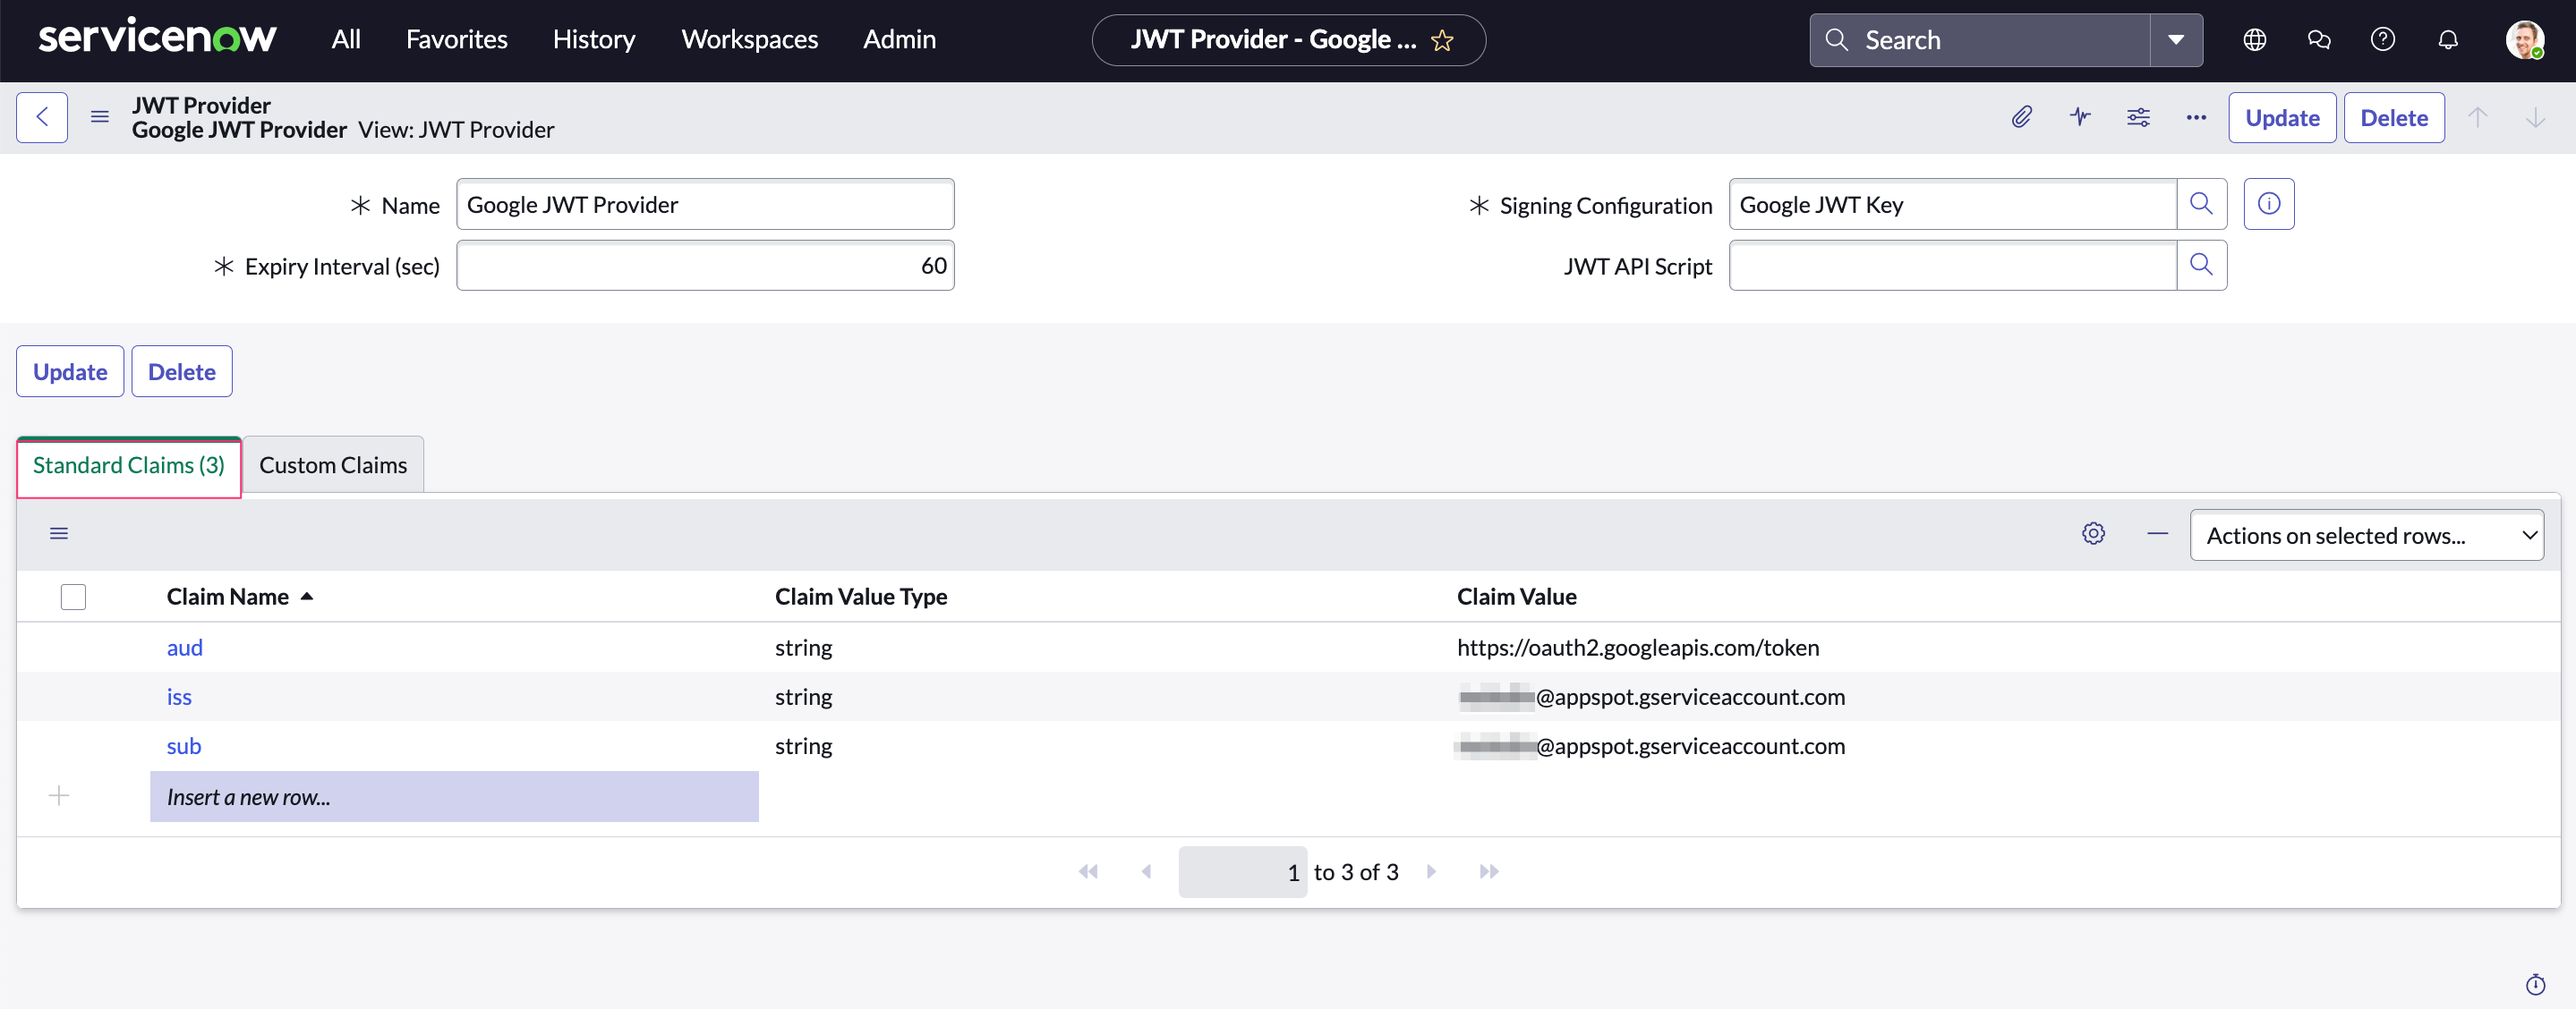Screen dimensions: 2576x1009
Task: Collapse the claims list with the minus icon
Action: 2157,533
